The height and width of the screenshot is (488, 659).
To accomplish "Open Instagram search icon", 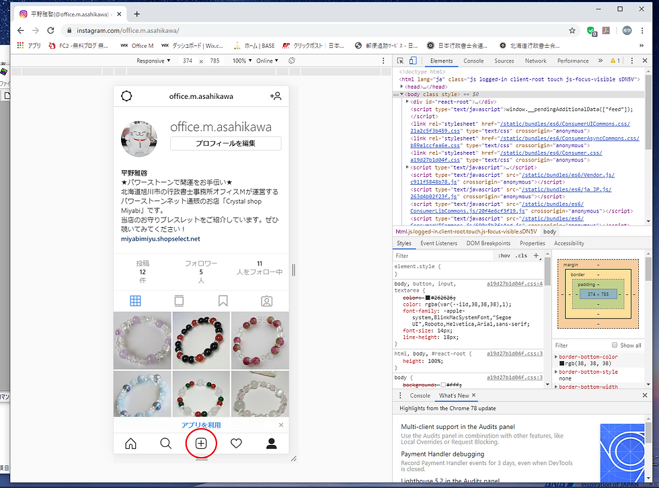I will (165, 444).
